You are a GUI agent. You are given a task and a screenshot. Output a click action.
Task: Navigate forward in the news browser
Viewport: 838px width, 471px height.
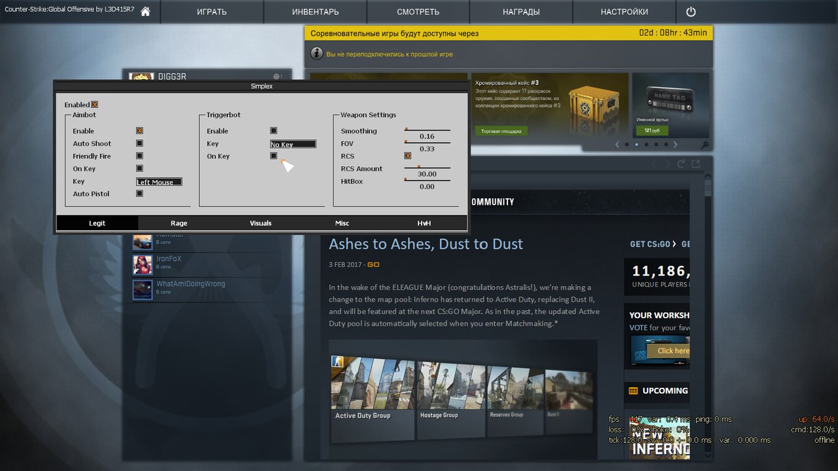[667, 164]
